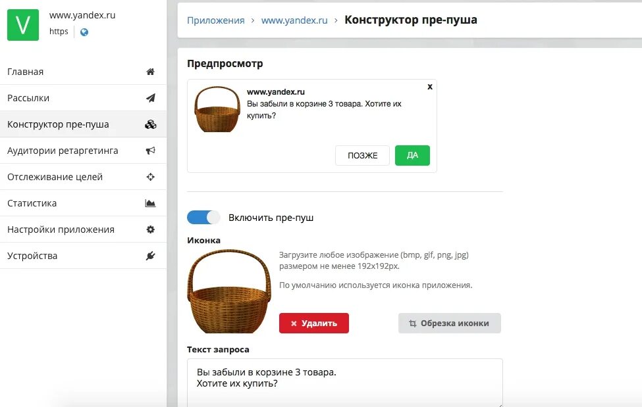Click the gear icon for Настройки приложения

[150, 229]
